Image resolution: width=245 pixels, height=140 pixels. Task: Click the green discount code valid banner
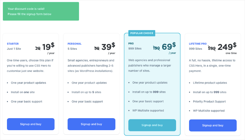[x=41, y=11]
